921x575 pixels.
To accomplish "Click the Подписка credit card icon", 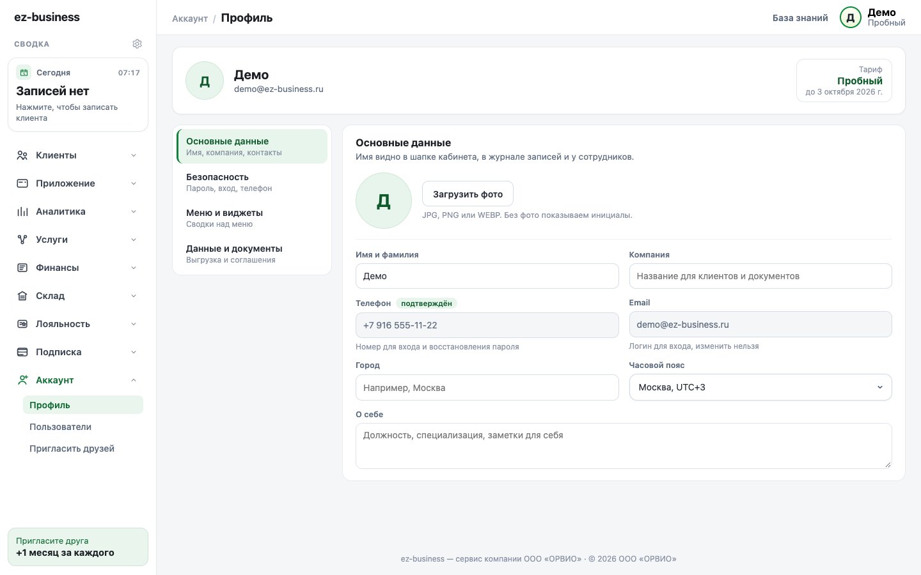I will (22, 352).
